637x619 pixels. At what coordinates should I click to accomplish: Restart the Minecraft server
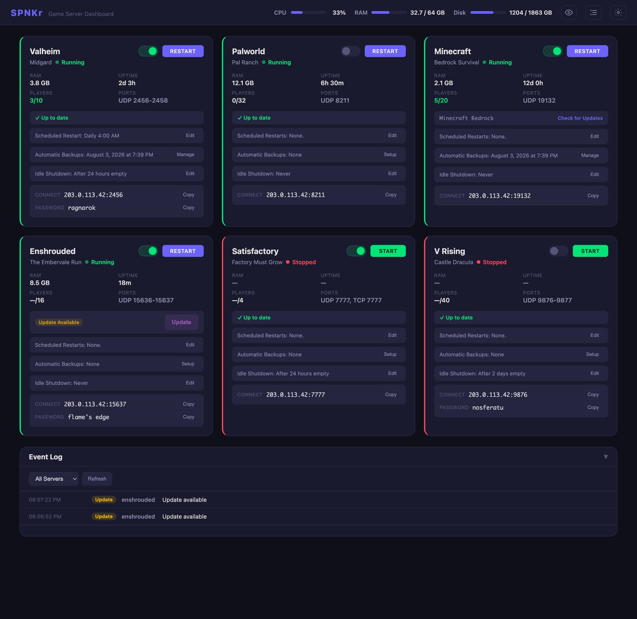point(587,51)
